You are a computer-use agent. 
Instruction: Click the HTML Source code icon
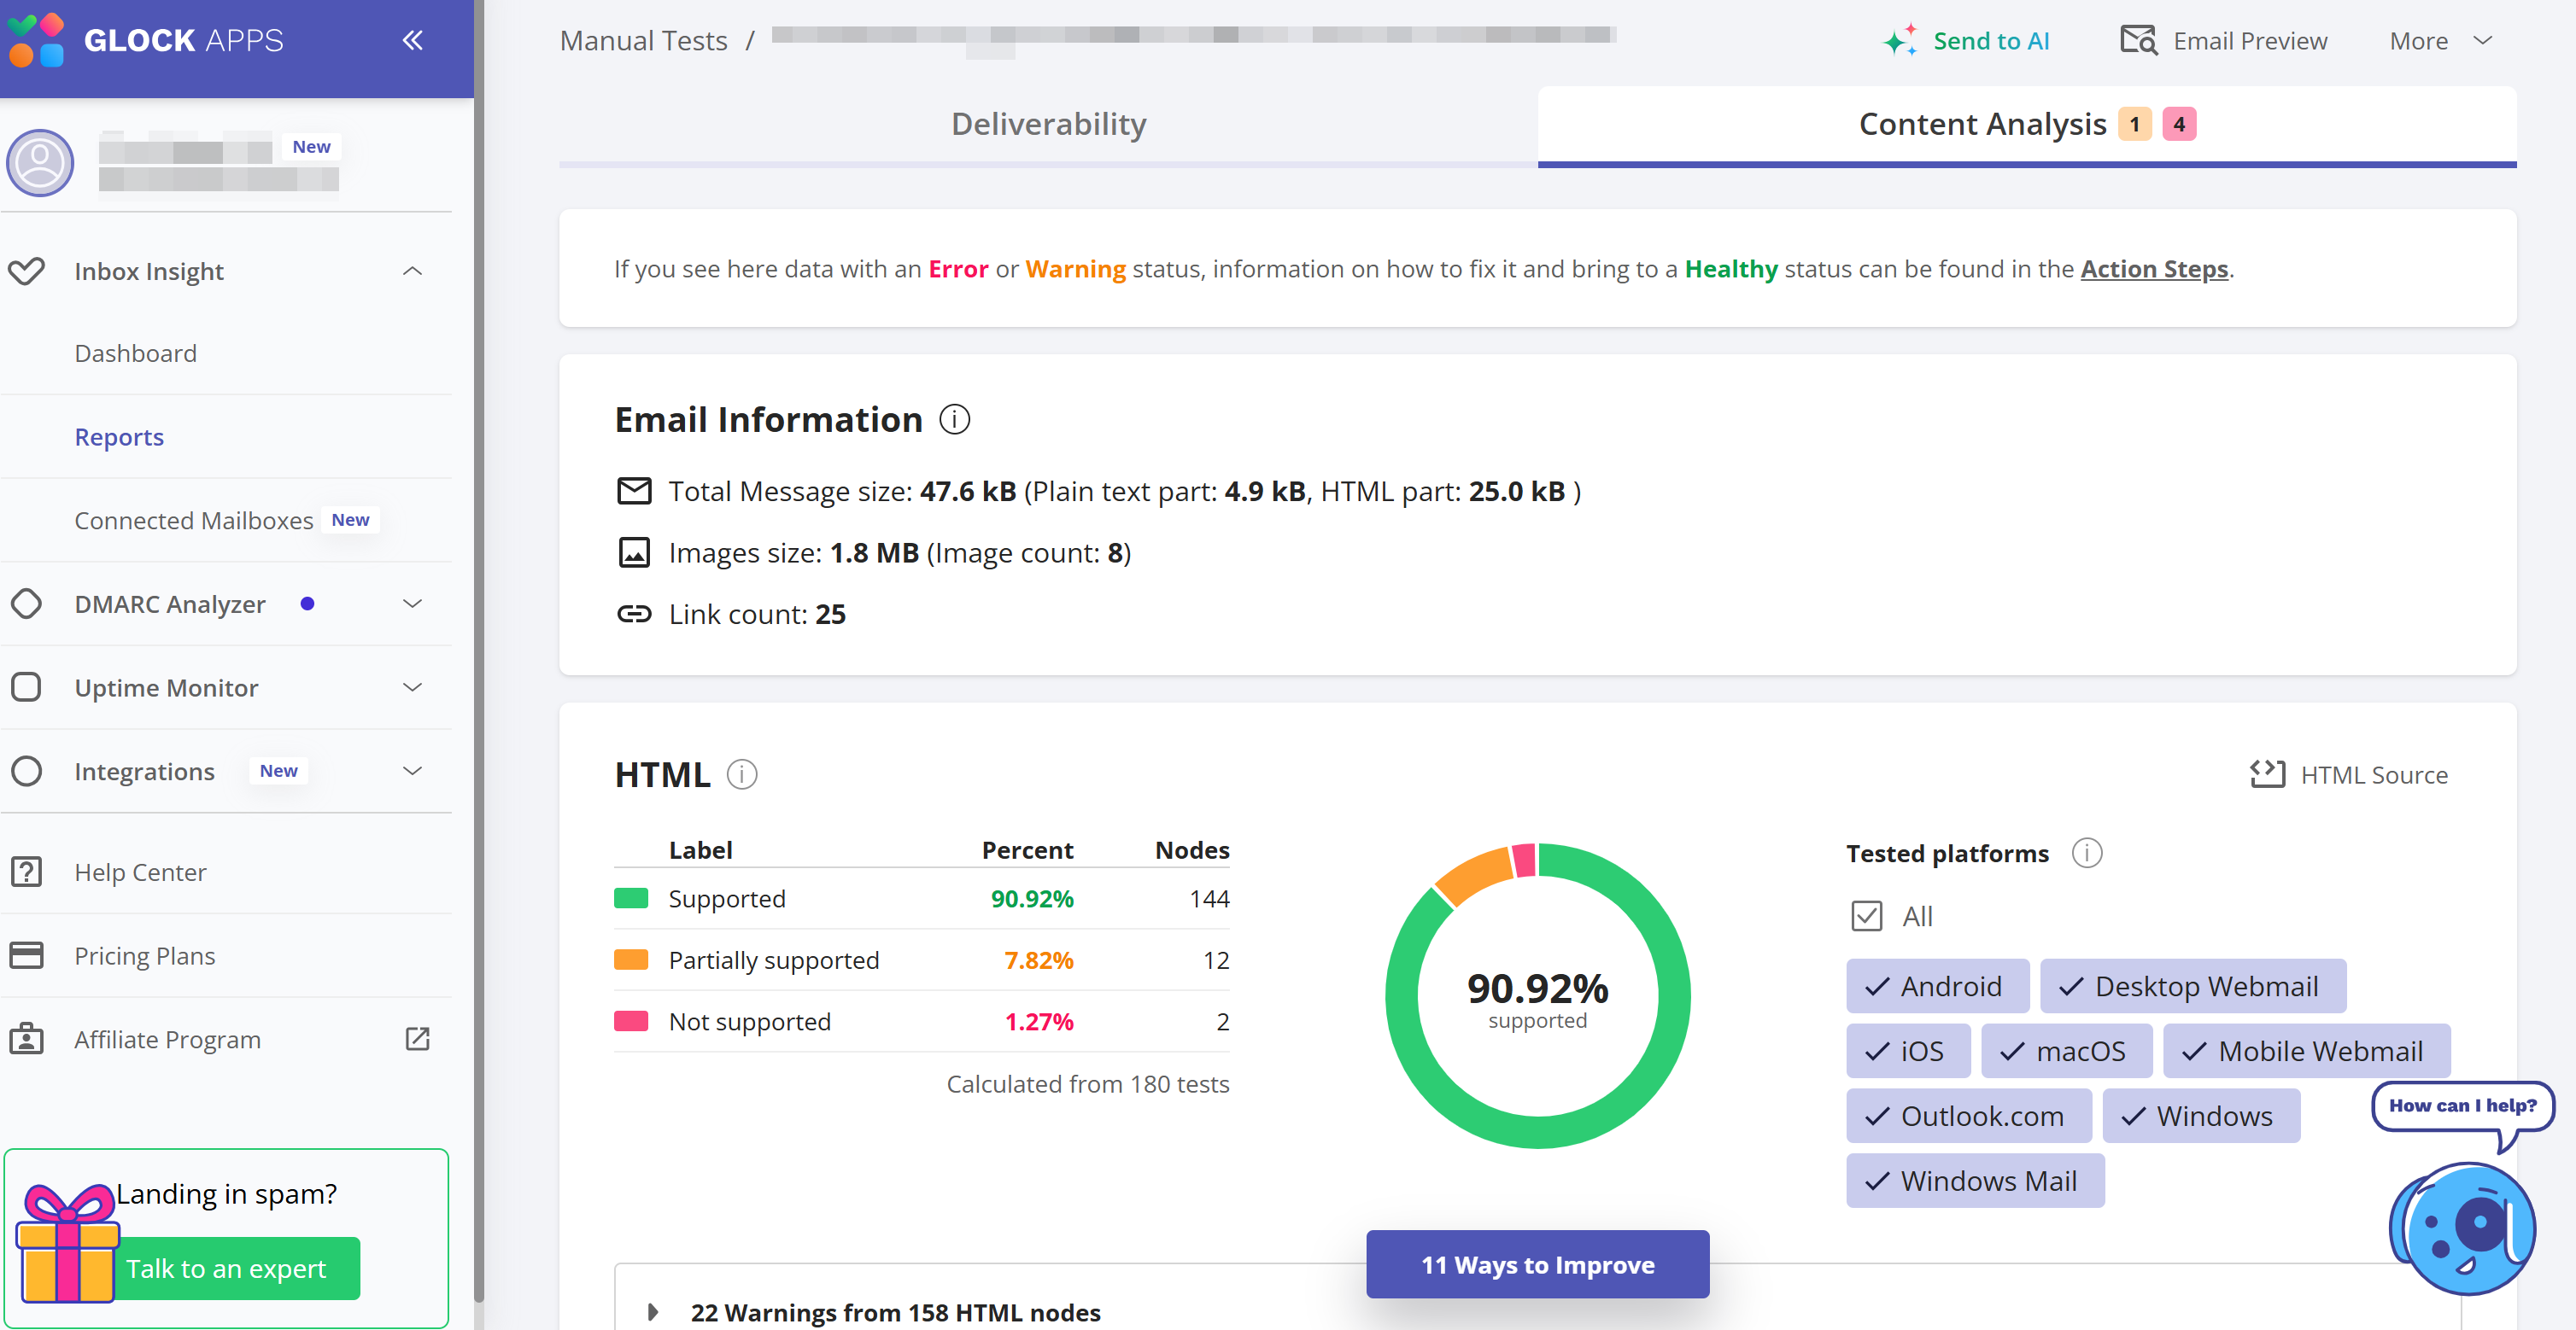point(2267,774)
